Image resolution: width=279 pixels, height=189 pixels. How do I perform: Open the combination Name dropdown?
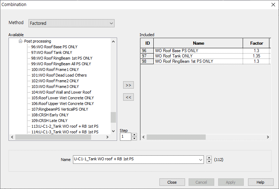click(201, 160)
